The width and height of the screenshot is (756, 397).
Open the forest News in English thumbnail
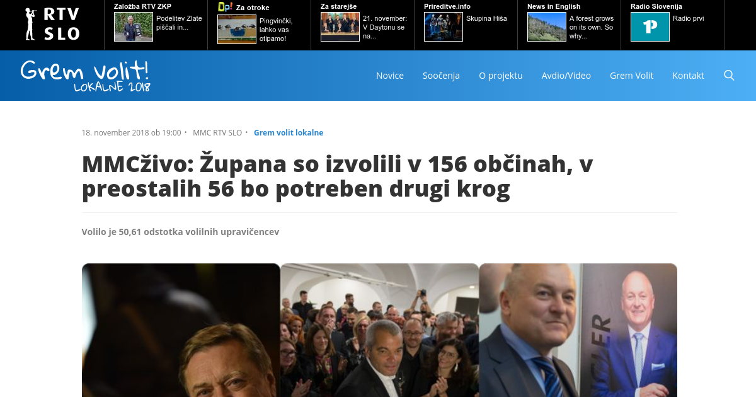tap(547, 27)
